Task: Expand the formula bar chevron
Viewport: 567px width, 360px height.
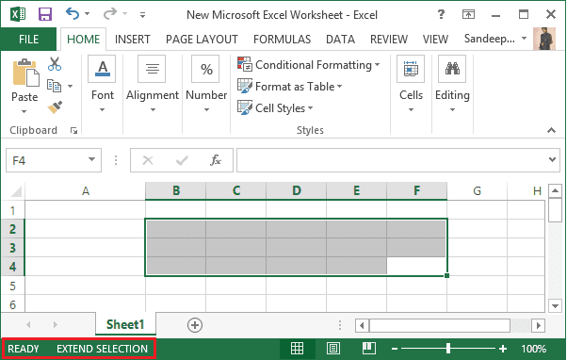Action: [x=552, y=159]
